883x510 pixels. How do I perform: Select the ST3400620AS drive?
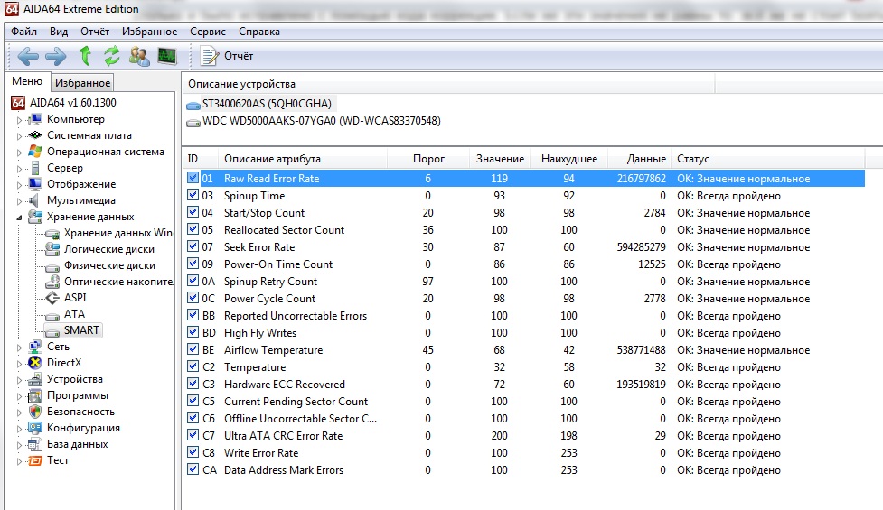click(x=267, y=104)
